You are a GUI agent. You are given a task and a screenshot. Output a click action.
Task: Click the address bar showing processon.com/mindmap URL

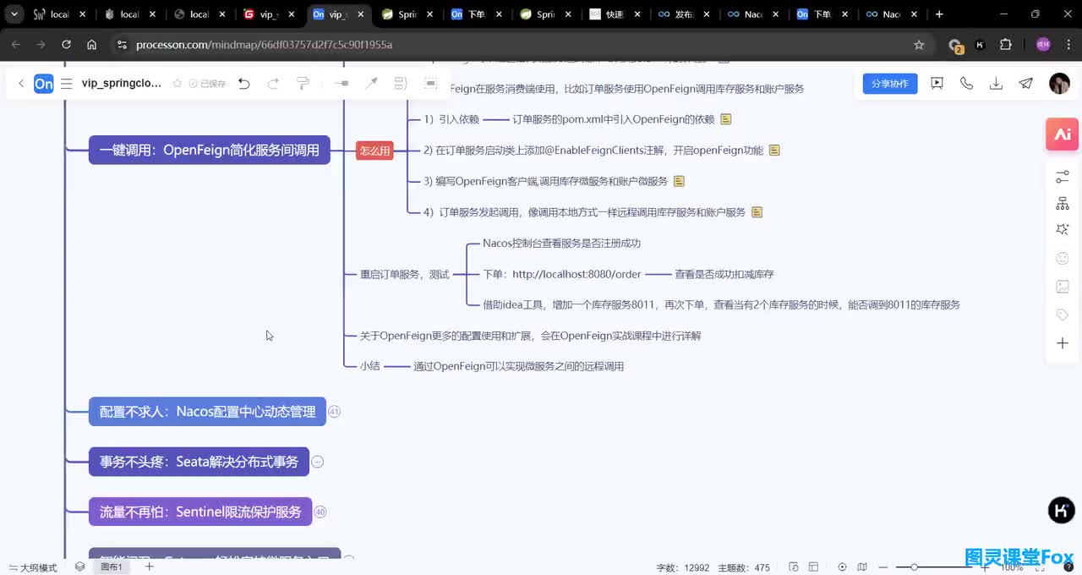click(507, 45)
